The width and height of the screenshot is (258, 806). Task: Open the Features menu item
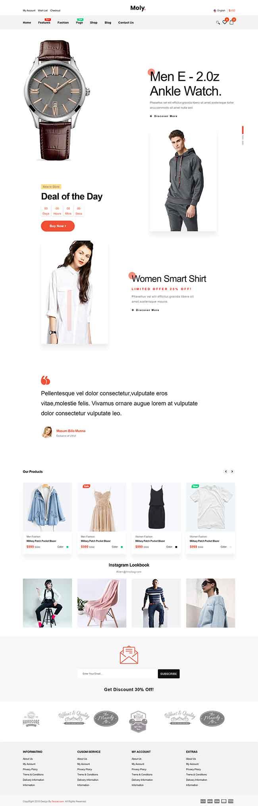44,23
